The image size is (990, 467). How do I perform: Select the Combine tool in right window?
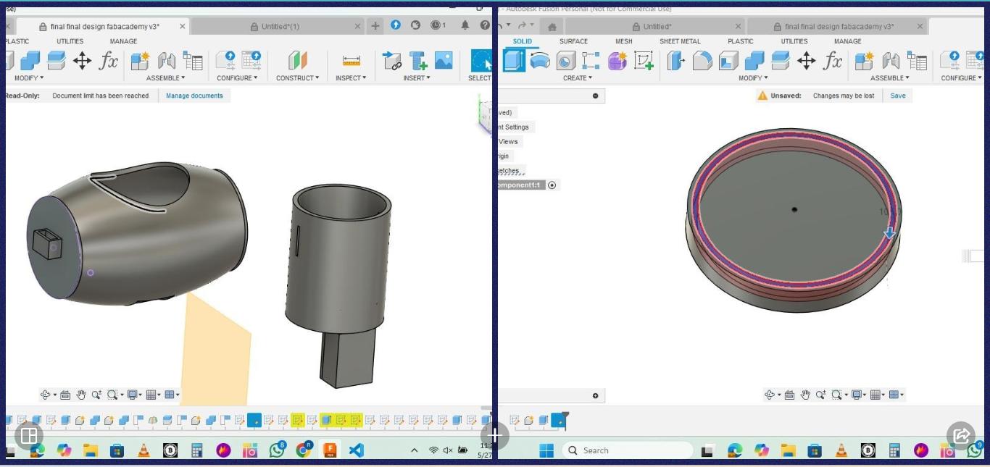(x=754, y=61)
